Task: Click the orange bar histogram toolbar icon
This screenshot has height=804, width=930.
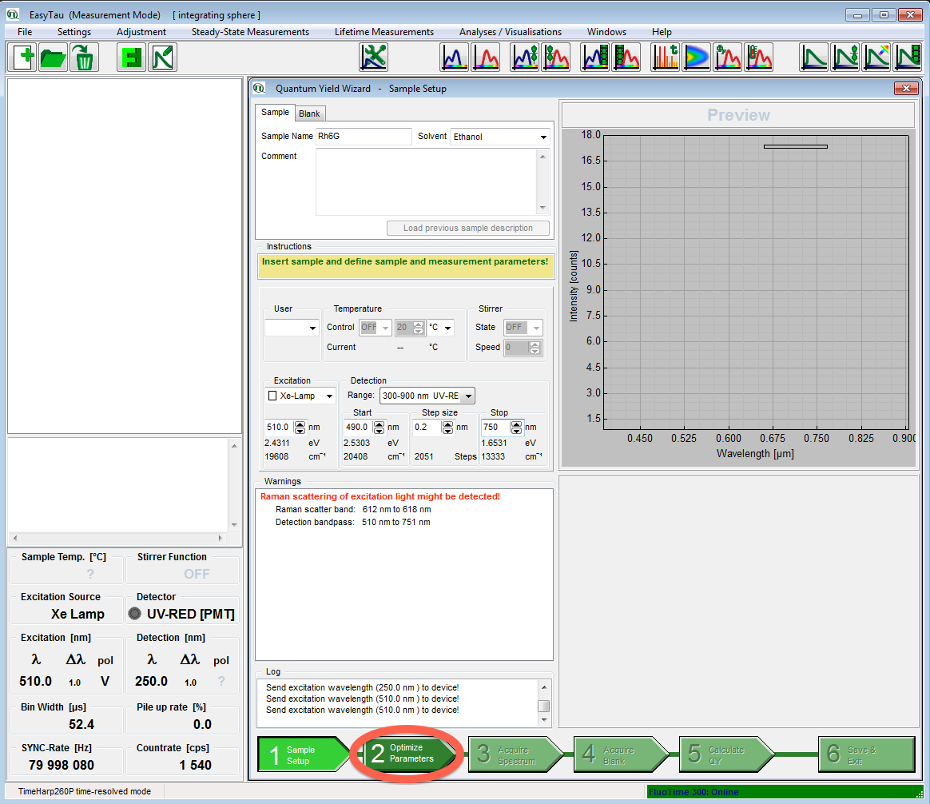Action: click(x=665, y=58)
